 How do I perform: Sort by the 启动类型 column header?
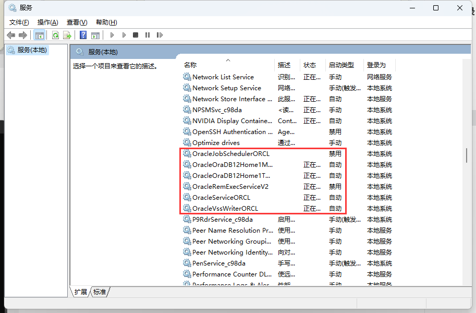344,65
